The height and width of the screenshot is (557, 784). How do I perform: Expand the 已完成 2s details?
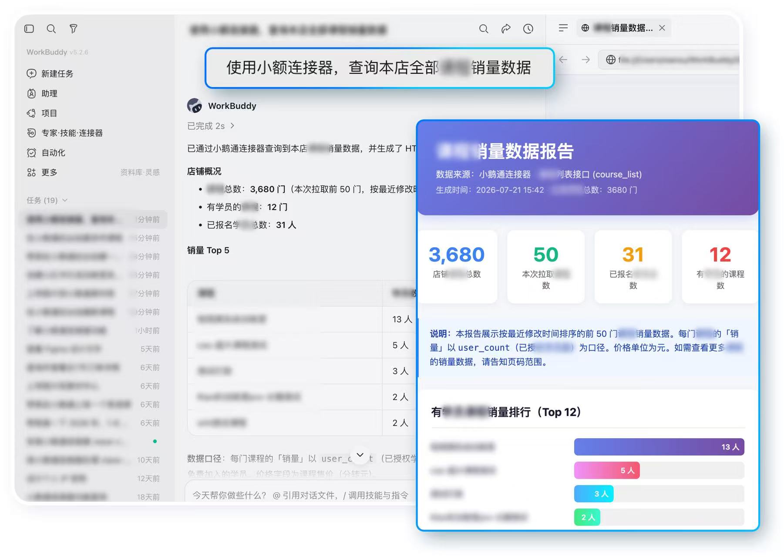[x=211, y=126]
